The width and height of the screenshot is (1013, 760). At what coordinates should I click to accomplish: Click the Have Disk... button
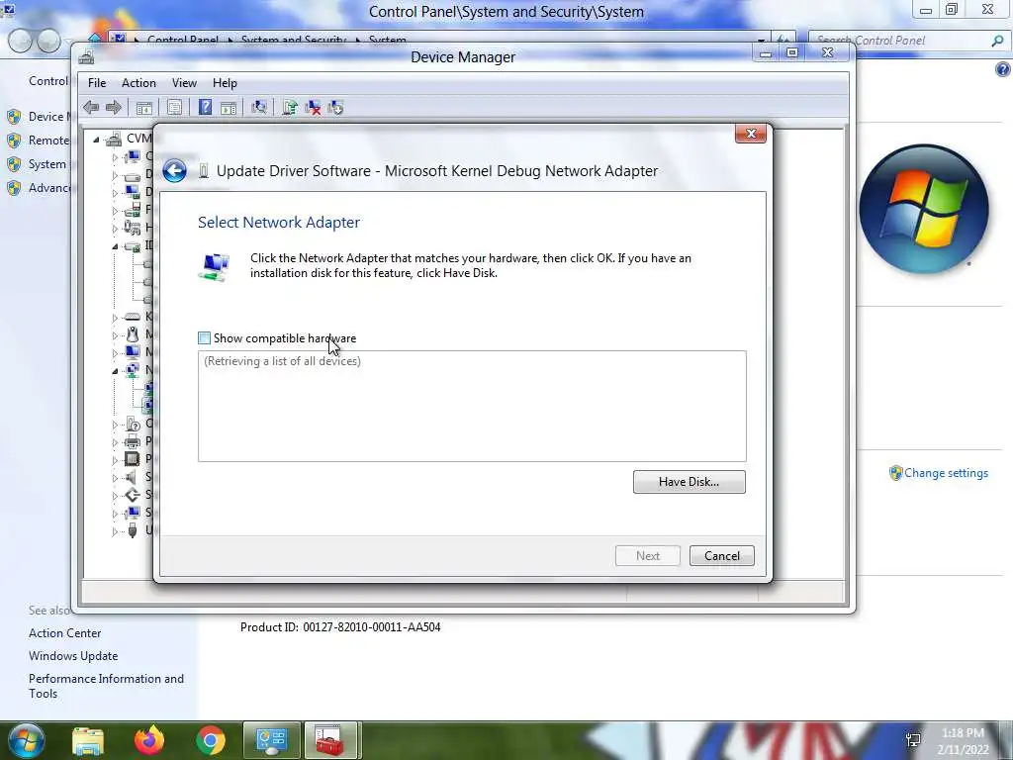689,482
